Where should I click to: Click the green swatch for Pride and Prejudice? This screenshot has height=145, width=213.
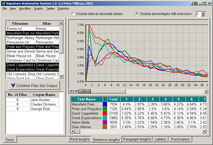tap(105, 109)
